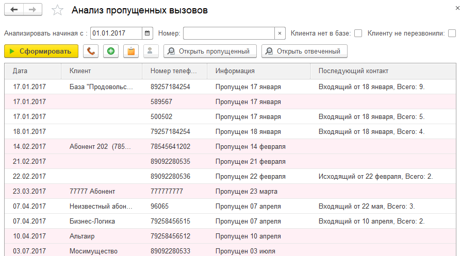Click the 'Открыть пропущенный' button
This screenshot has width=460, height=256.
click(209, 51)
